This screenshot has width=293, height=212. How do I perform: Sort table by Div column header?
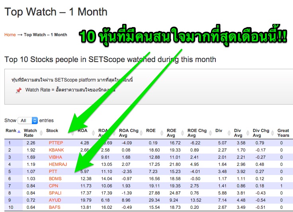click(x=223, y=130)
